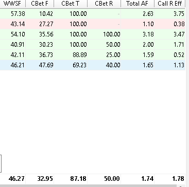This screenshot has height=187, width=189.
Task: Select the CBet F value 27.27
Action: (46, 24)
